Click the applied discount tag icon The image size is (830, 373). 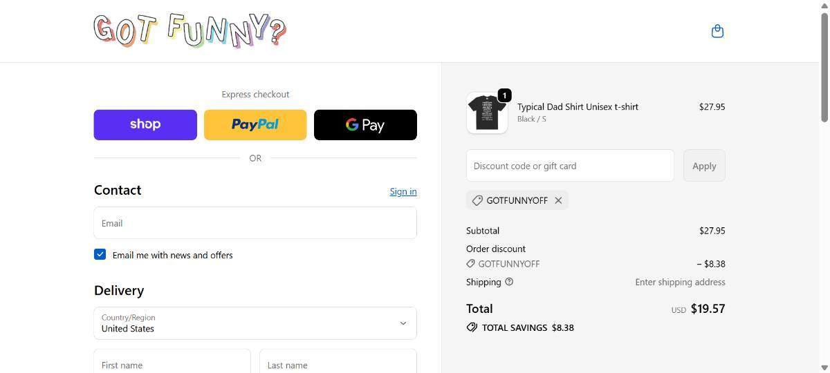coord(477,200)
